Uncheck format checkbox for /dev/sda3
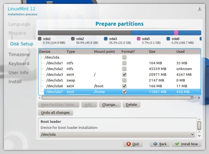Screen dimensions: 209x154 tap(124, 75)
